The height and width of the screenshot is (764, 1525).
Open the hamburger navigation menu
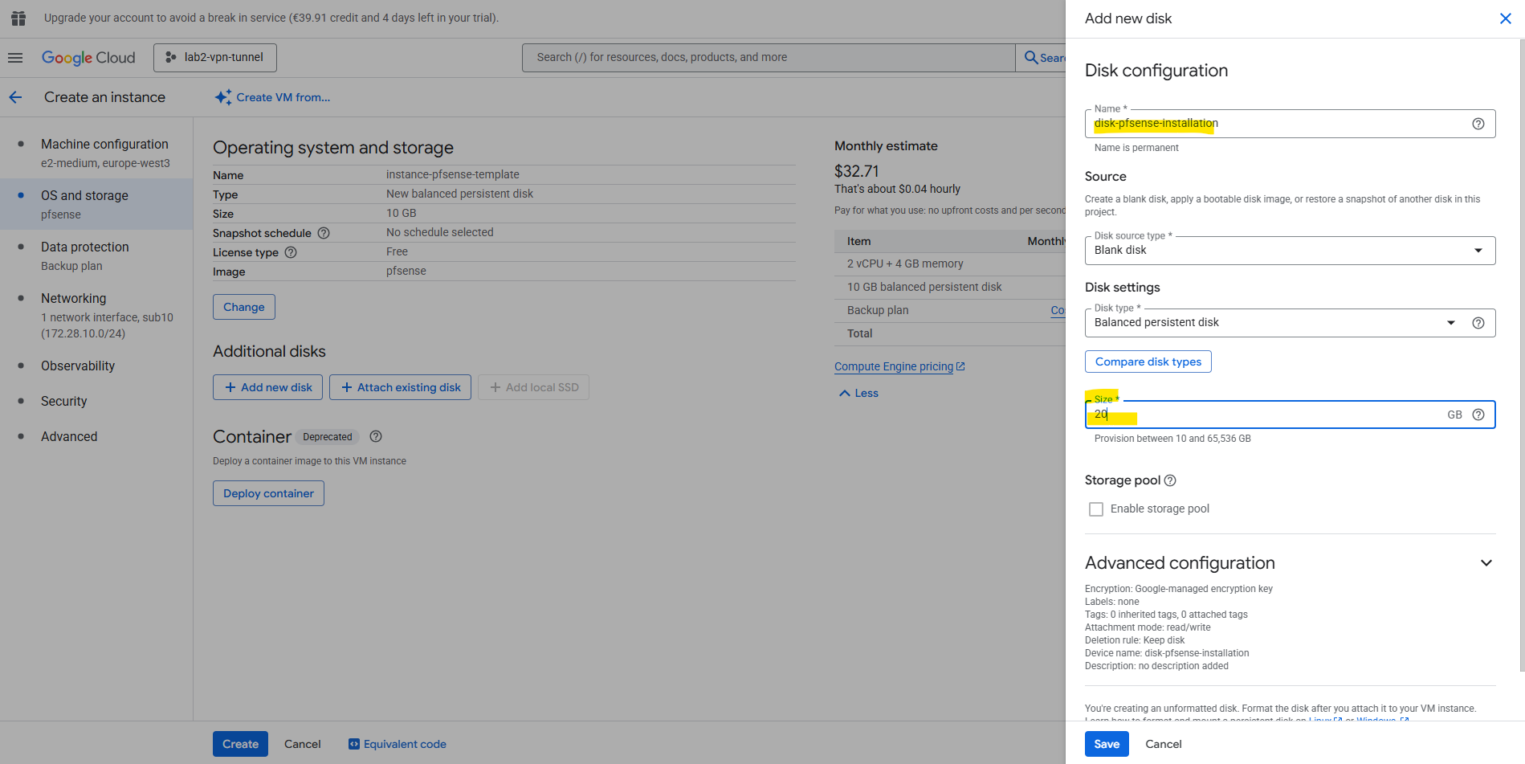pos(15,58)
